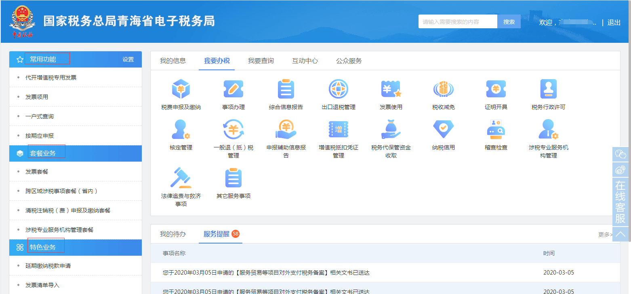Switch to 我的待办 tab
Image resolution: width=631 pixels, height=294 pixels.
172,234
